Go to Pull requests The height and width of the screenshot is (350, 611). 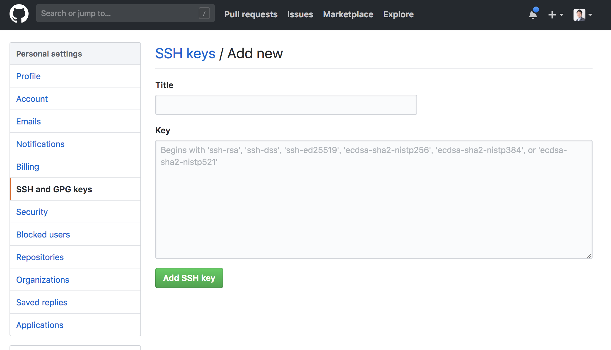click(251, 14)
